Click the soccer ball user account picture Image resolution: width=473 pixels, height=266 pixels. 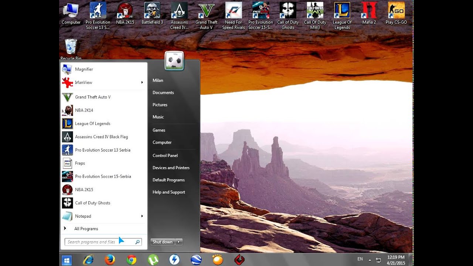pyautogui.click(x=174, y=61)
